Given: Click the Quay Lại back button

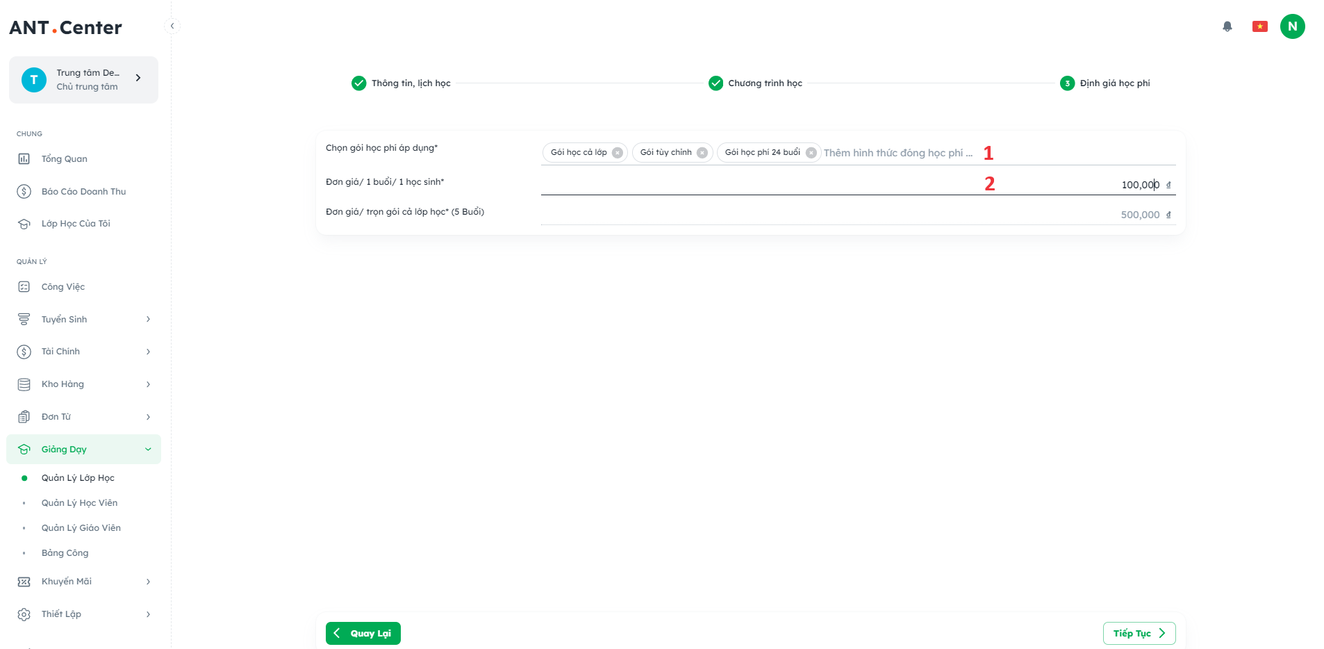Looking at the screenshot, I should pos(363,633).
